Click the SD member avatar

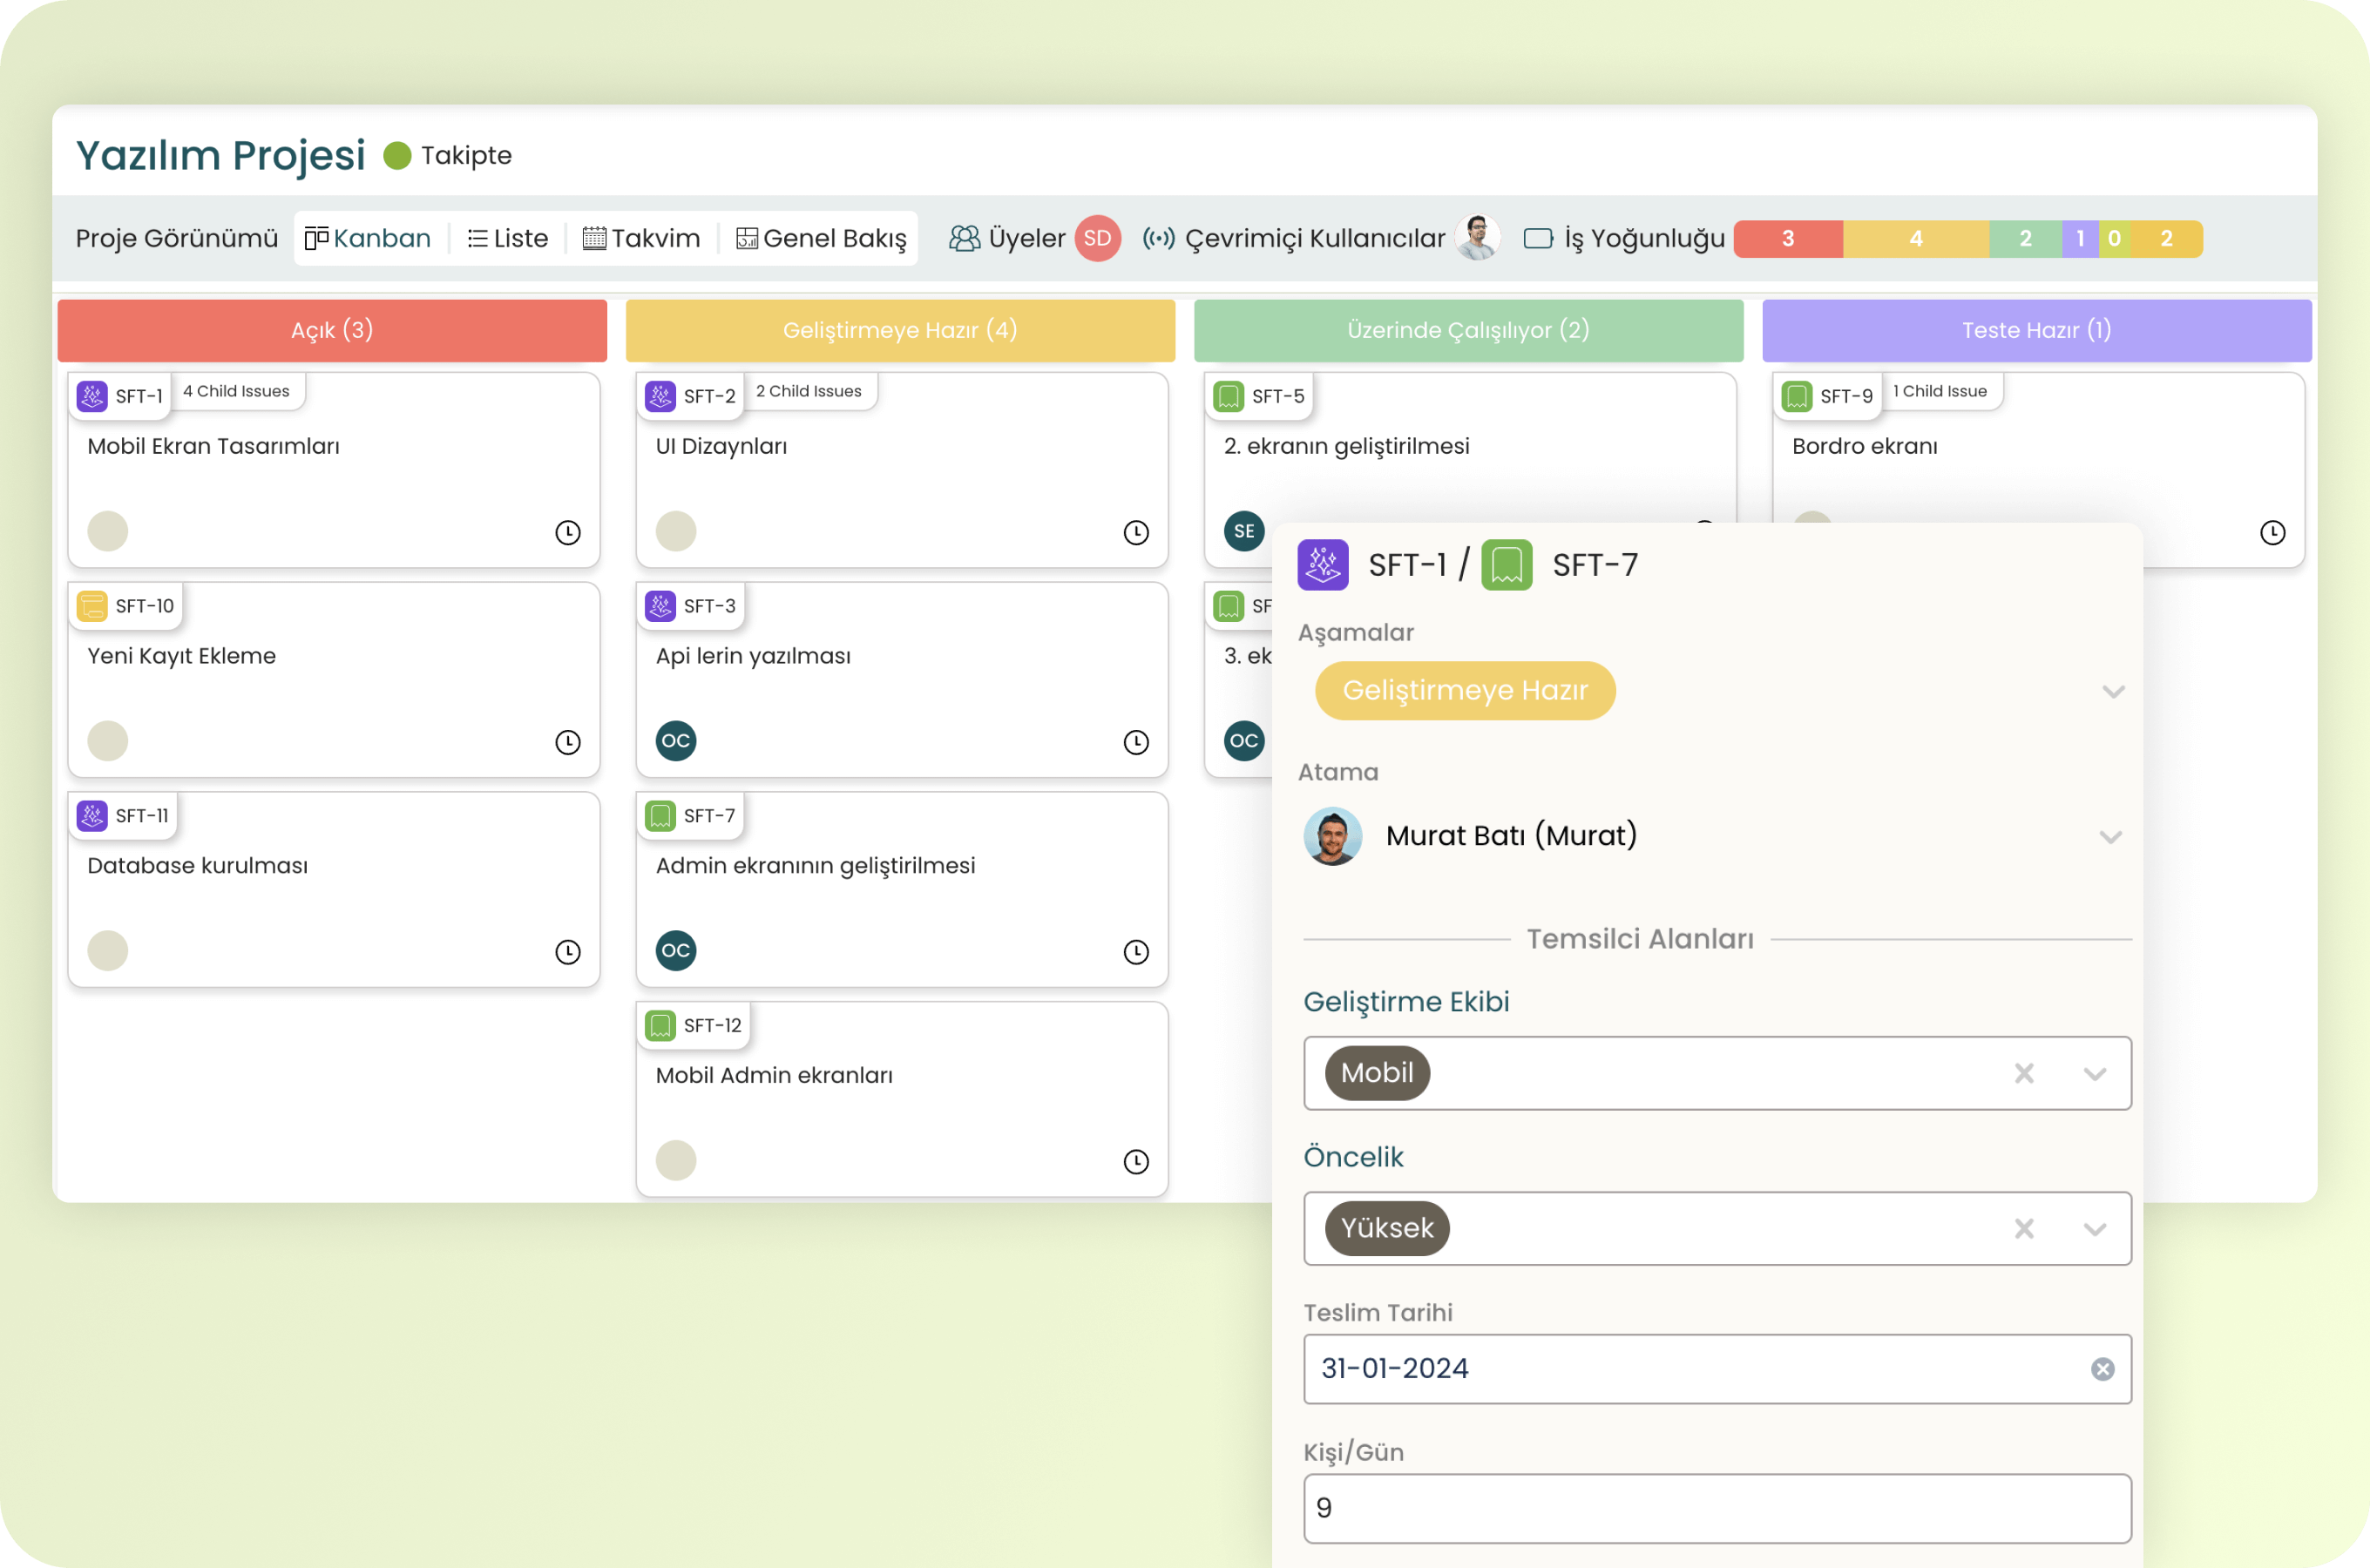click(x=1097, y=238)
